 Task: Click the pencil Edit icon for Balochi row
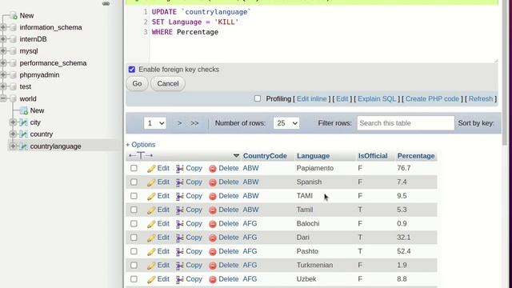tap(151, 224)
